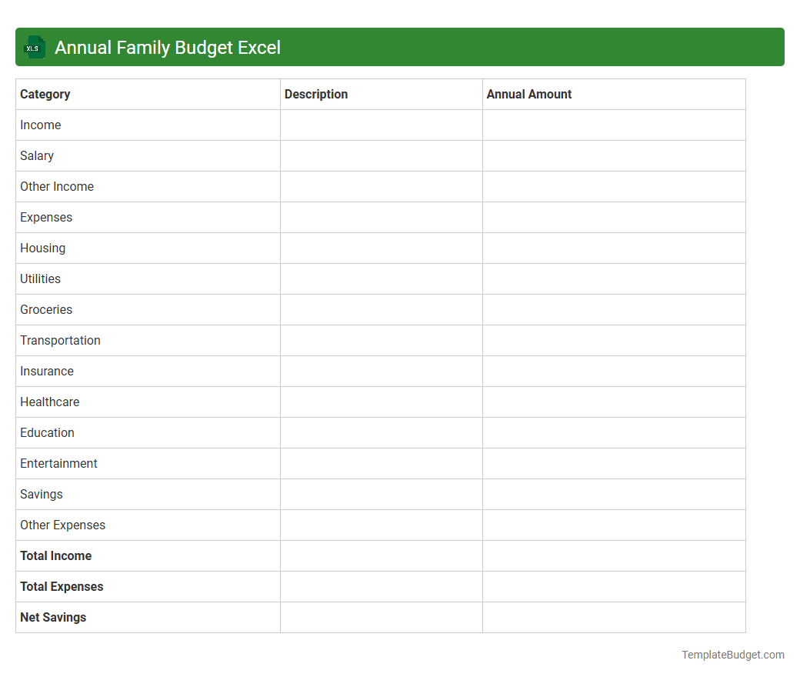Image resolution: width=800 pixels, height=677 pixels.
Task: Click the Category column header
Action: (x=45, y=94)
